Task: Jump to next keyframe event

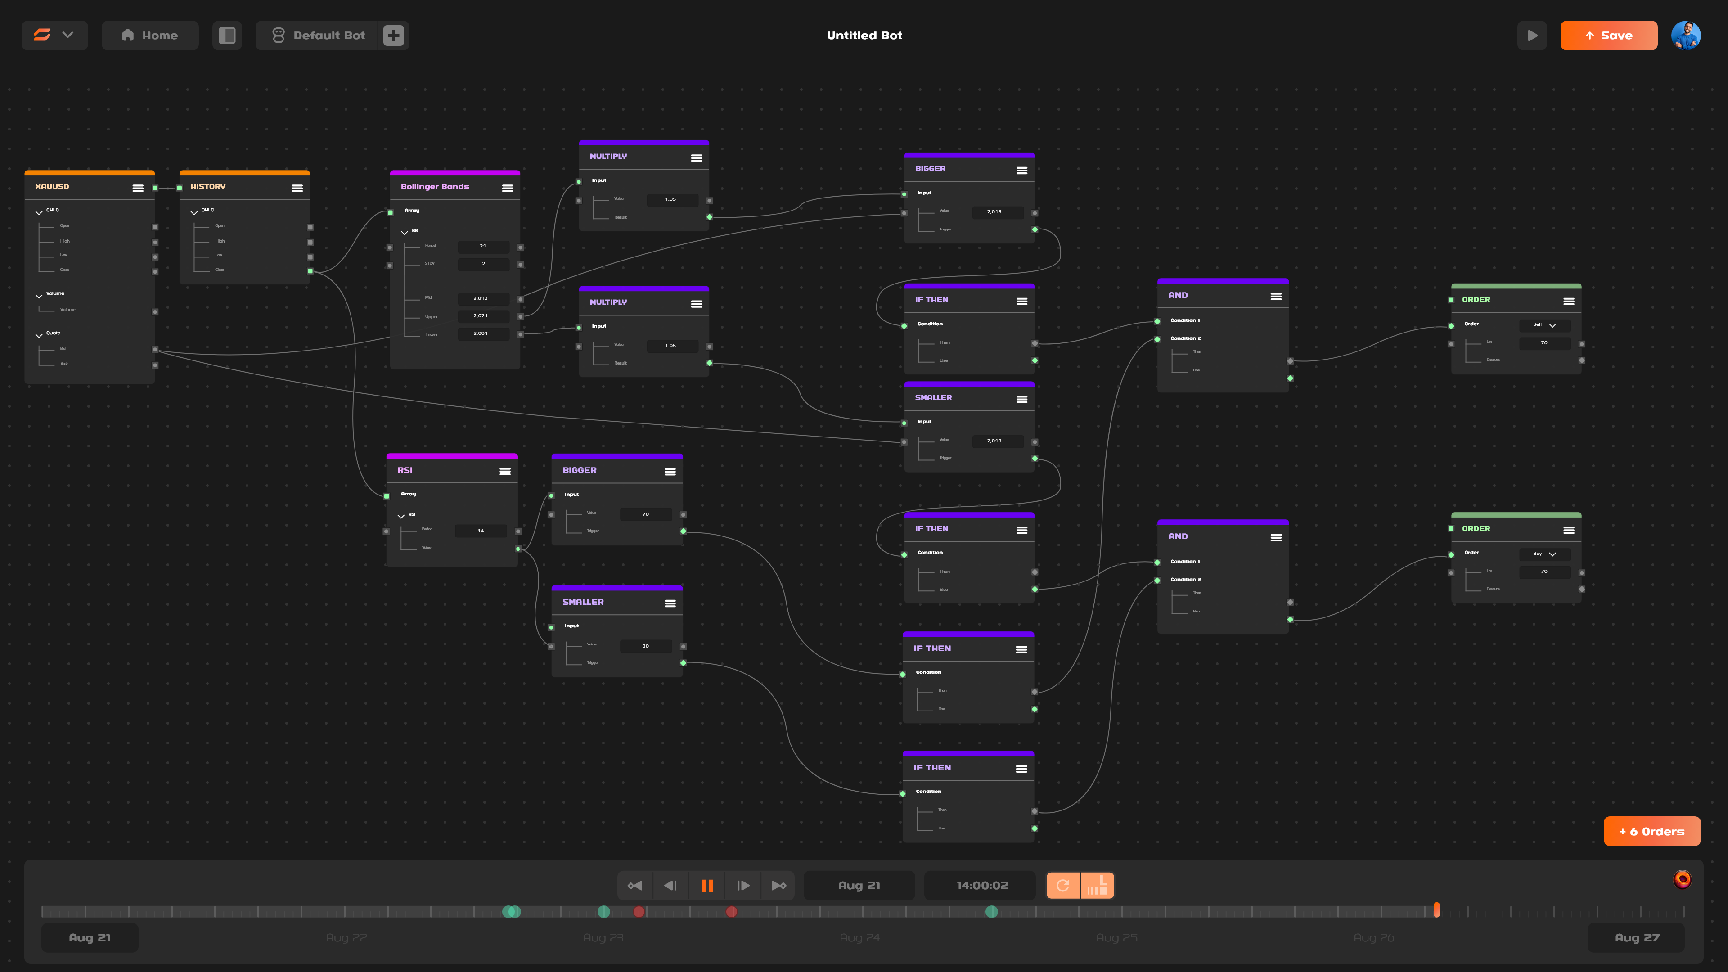Action: (779, 886)
